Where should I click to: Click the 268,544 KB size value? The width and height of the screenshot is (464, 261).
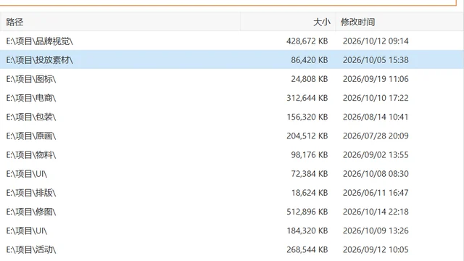tap(307, 249)
